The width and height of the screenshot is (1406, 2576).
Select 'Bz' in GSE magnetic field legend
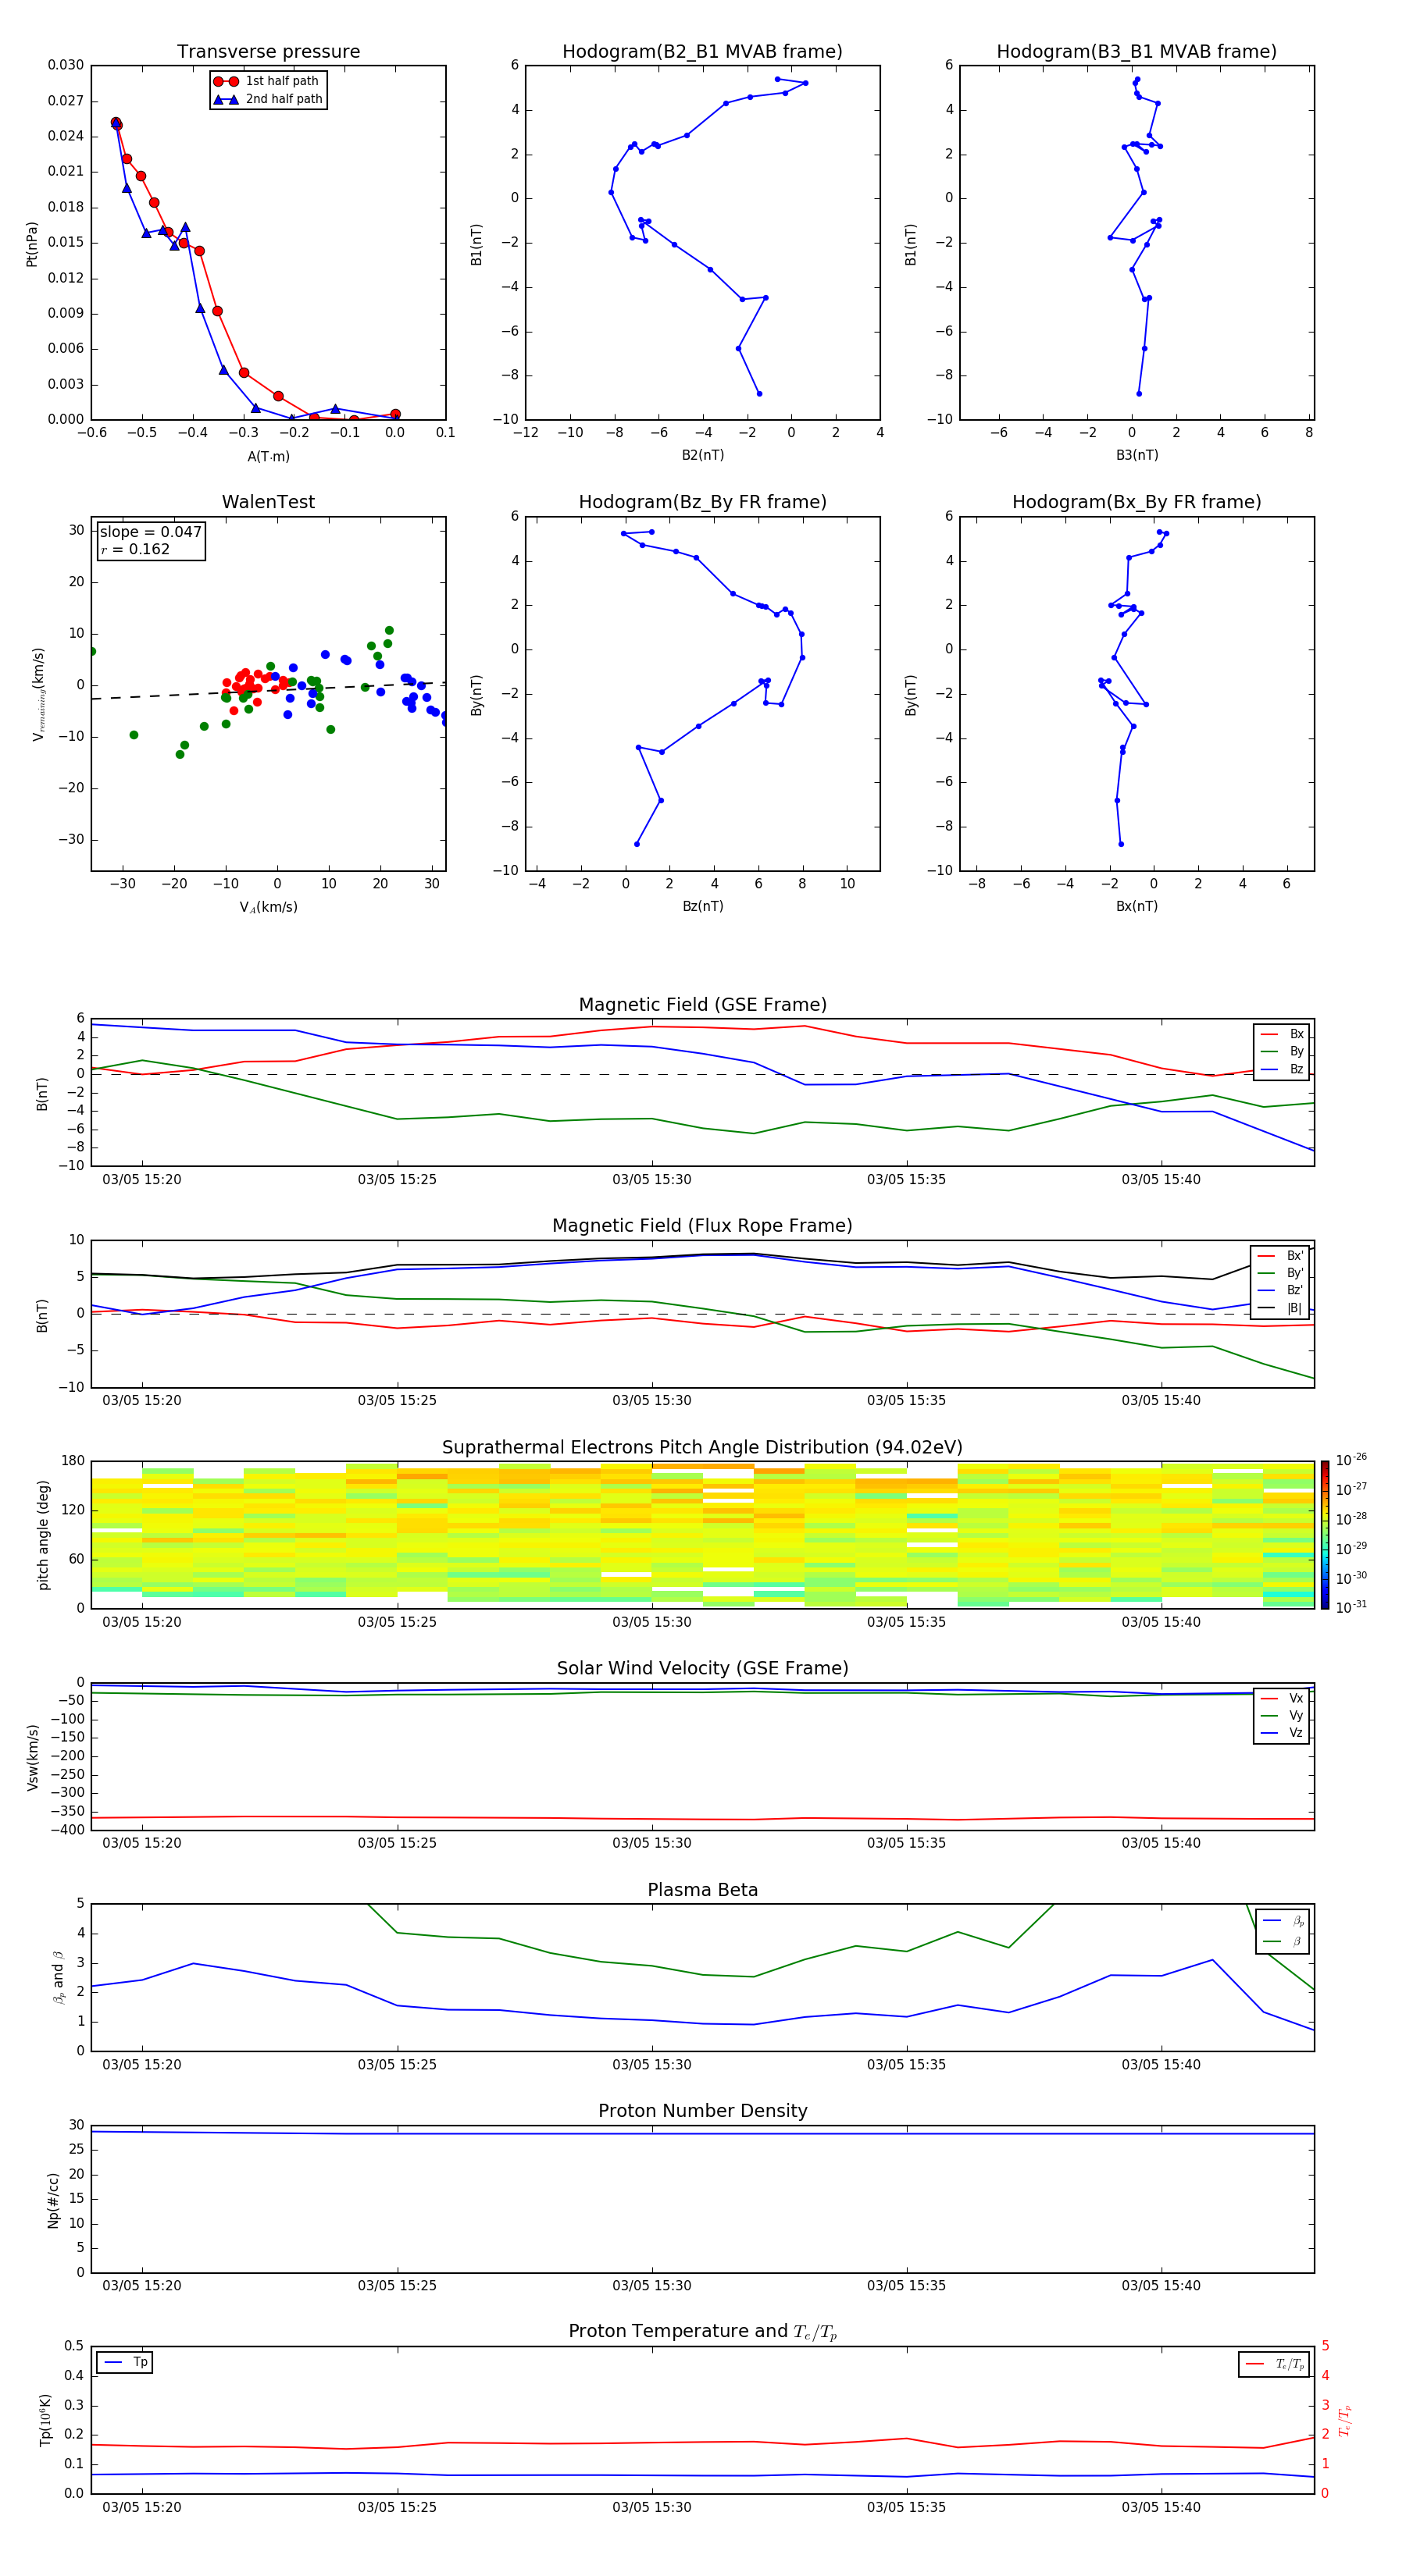click(x=1282, y=1069)
